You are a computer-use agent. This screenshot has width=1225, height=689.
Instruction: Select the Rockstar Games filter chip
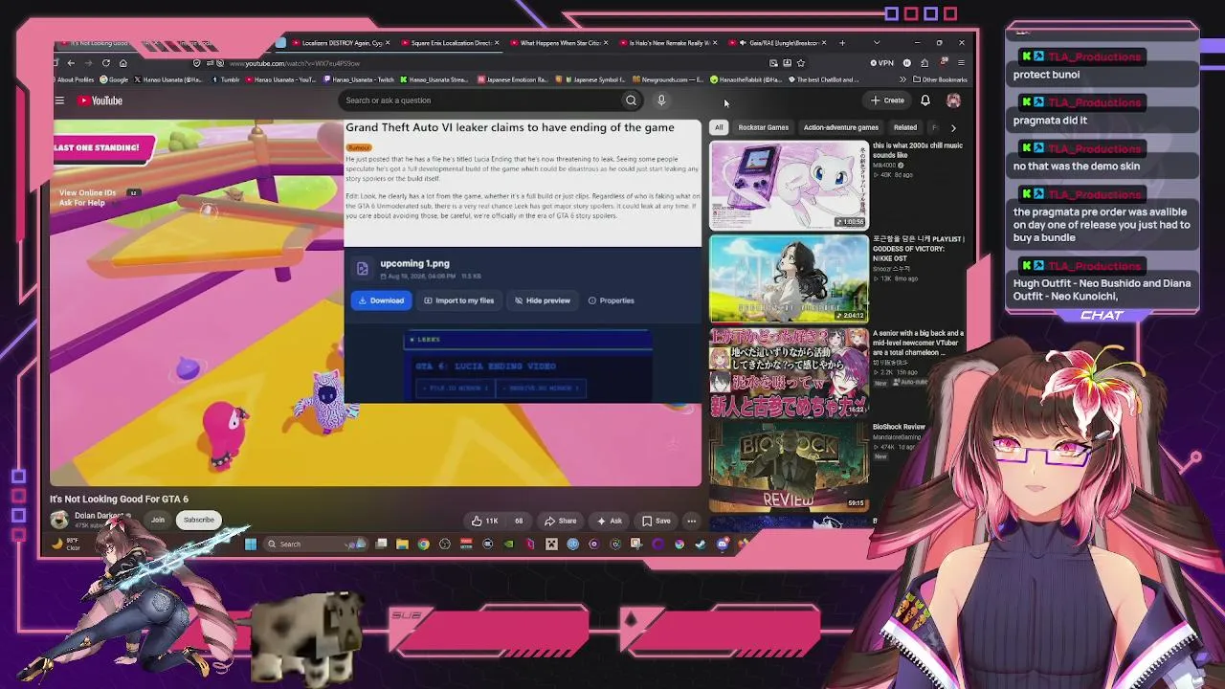tap(763, 127)
